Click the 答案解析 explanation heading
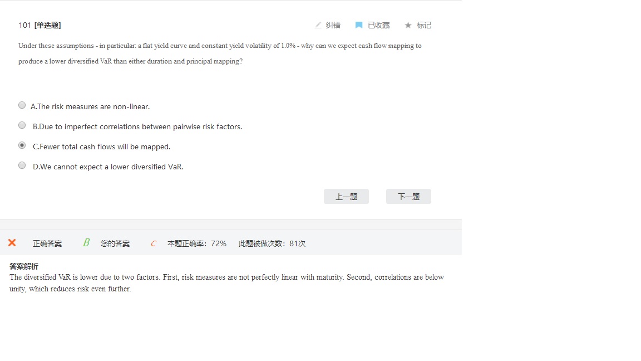Viewport: 641px width, 361px height. (x=24, y=266)
